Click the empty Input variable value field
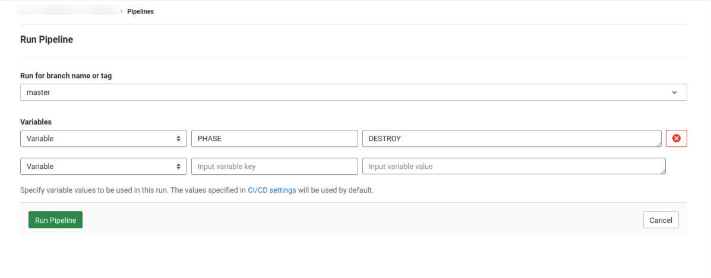 [x=513, y=167]
